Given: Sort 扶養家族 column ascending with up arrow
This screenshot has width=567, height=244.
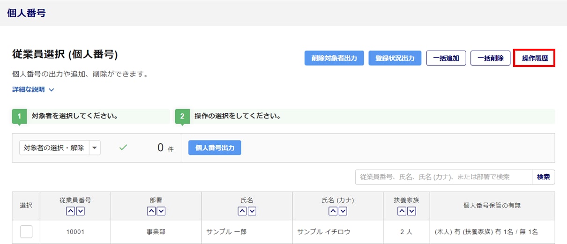Looking at the screenshot, I should coord(402,211).
